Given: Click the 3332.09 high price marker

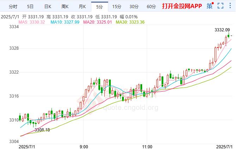Looking at the screenshot, I should [x=222, y=30].
